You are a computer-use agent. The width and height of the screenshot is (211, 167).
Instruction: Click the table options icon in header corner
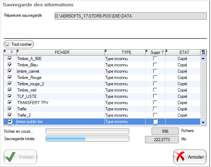coord(203,52)
